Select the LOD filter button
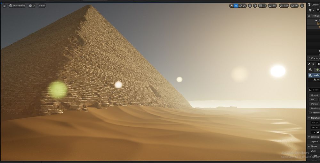320x163 pixels. click(313, 100)
